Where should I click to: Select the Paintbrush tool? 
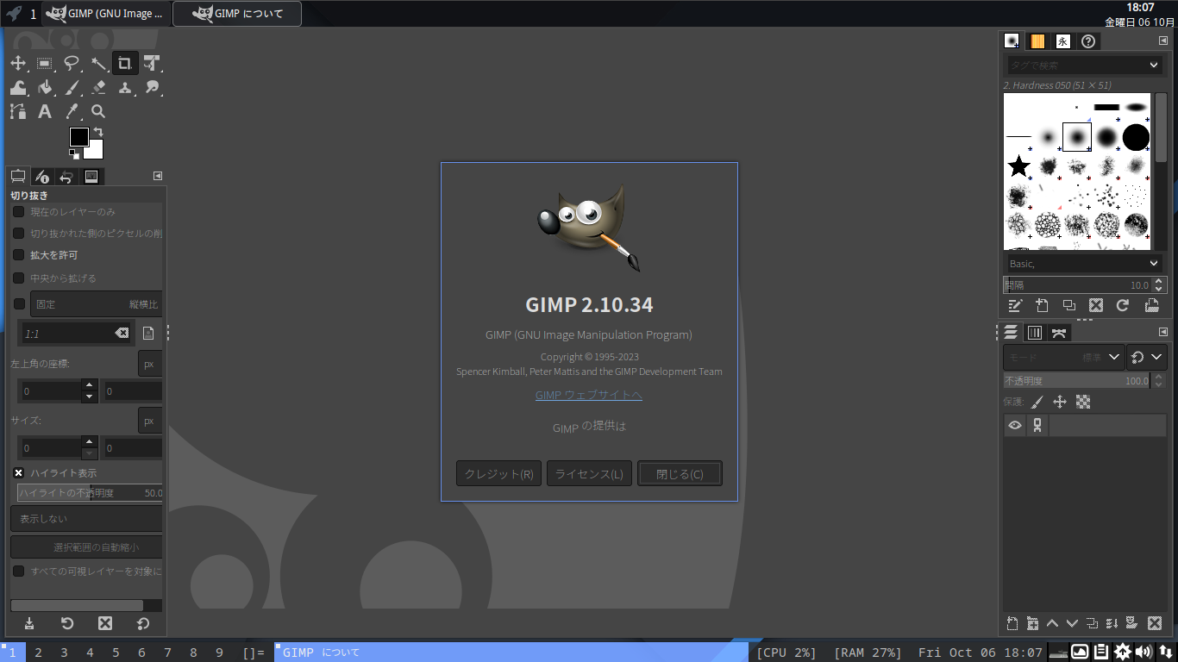coord(72,87)
